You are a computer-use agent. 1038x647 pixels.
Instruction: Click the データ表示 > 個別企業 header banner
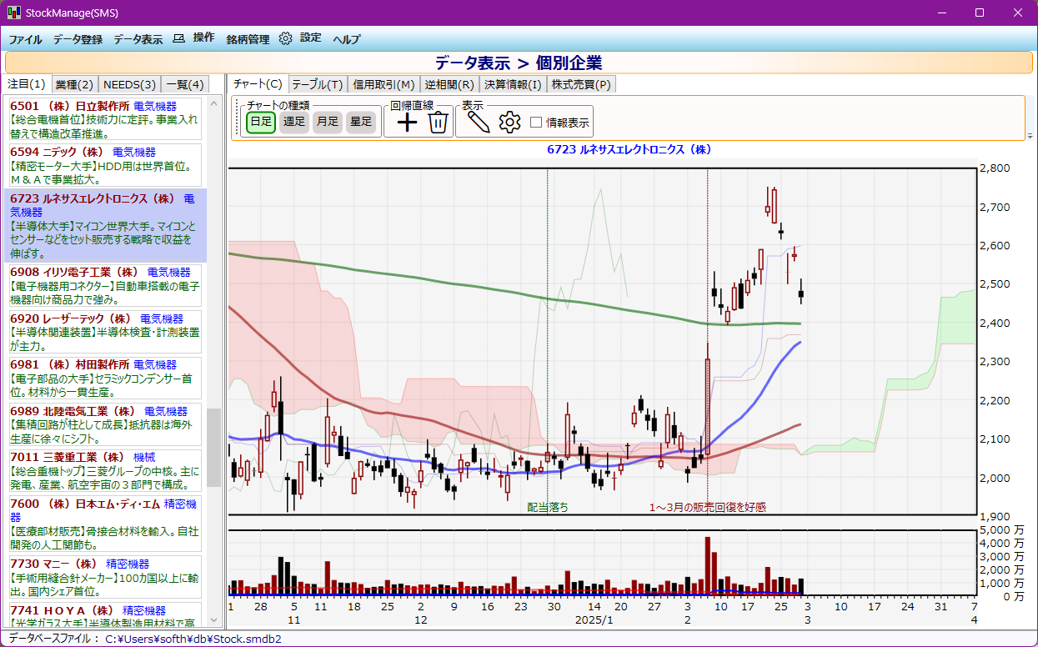[519, 63]
